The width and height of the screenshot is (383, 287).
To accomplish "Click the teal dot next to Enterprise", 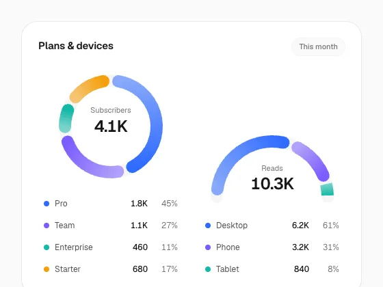I will (47, 247).
